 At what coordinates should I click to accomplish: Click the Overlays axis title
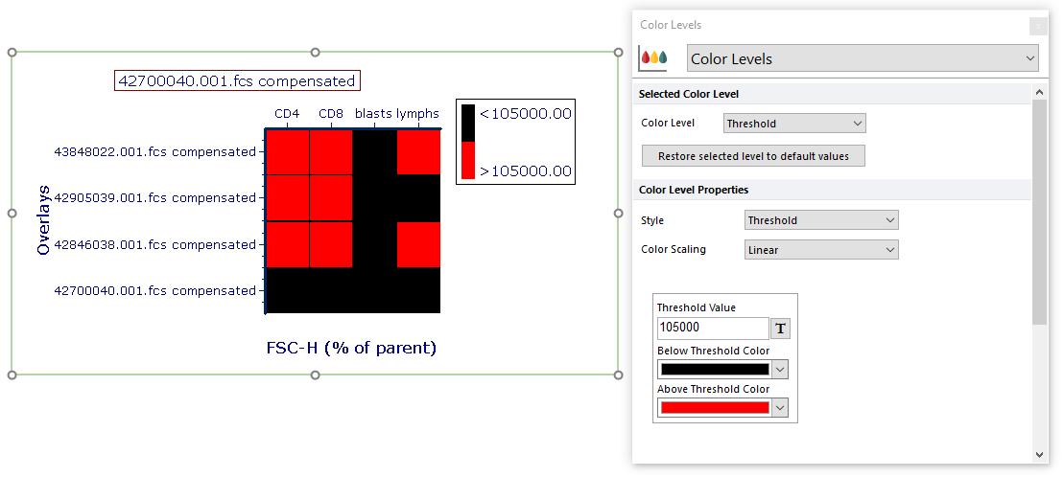[x=43, y=219]
